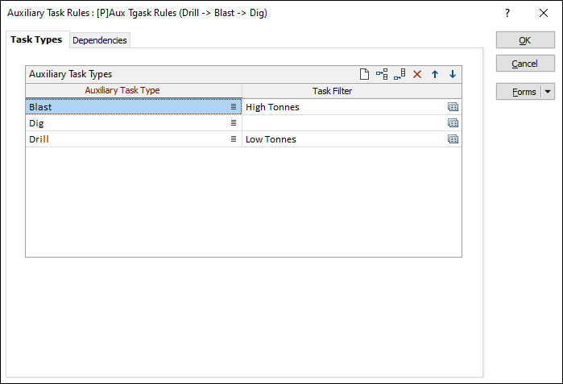Click the help question mark icon
Screen dimensions: 563x384
[x=507, y=13]
